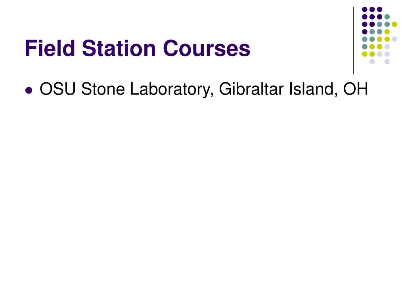The width and height of the screenshot is (406, 304).
Task: Click the OSU text in the bullet line
Action: (57, 89)
